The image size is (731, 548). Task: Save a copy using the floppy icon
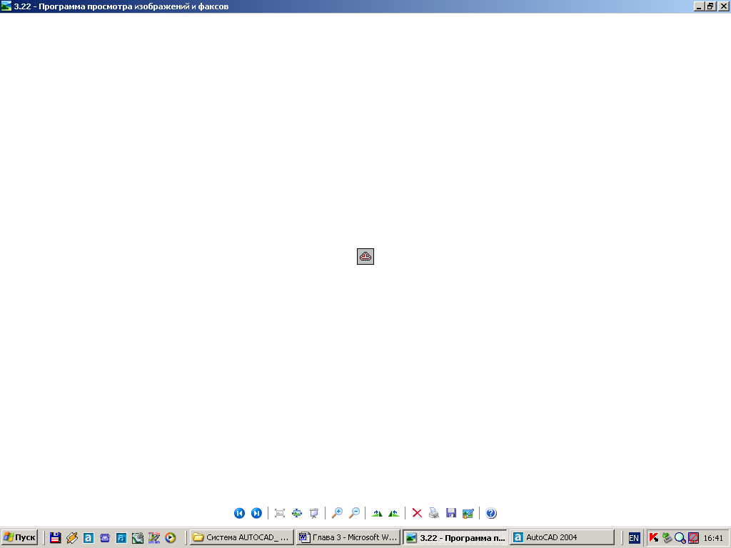(451, 513)
